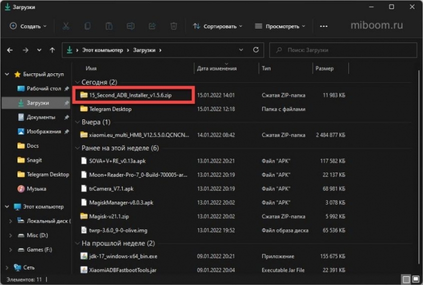Screen dimensions: 423x285
Task: Select the trCamera_V7.1.apk file
Action: tap(111, 188)
